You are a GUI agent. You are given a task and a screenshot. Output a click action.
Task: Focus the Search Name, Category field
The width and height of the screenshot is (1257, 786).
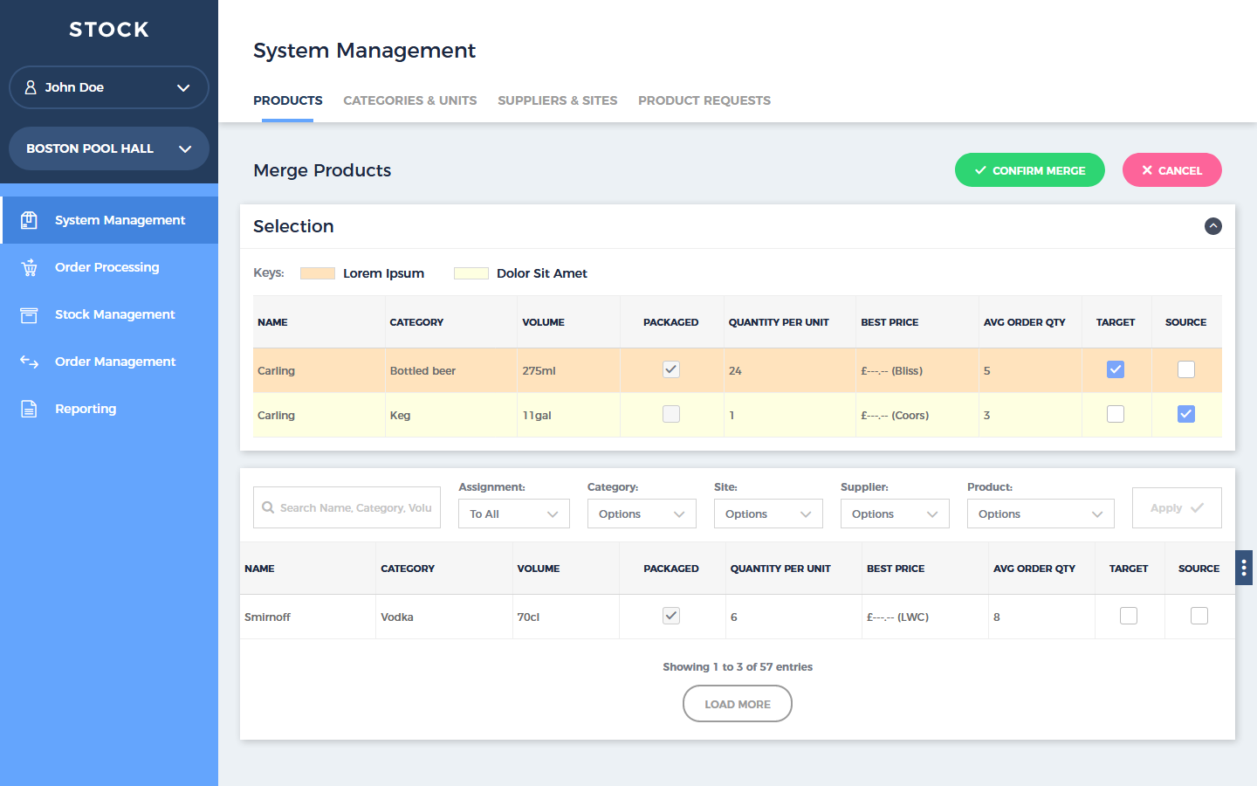(x=355, y=507)
